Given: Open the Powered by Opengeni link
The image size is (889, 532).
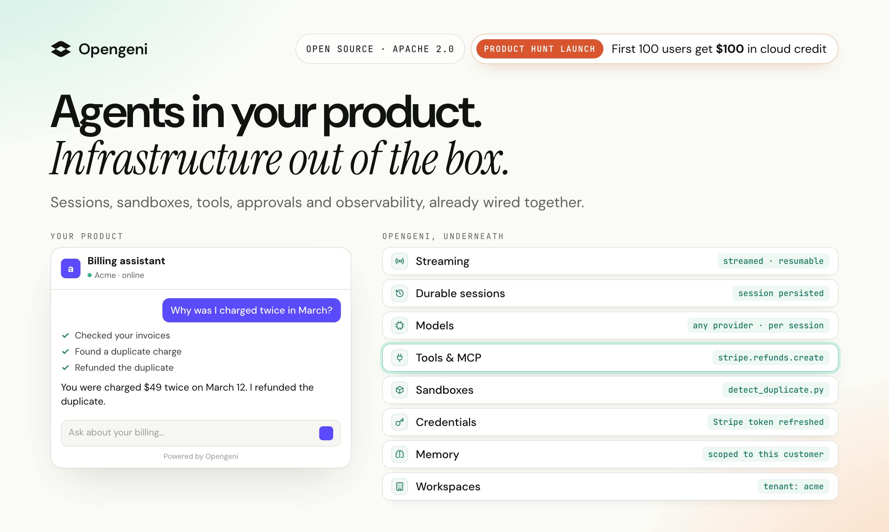Looking at the screenshot, I should (201, 456).
